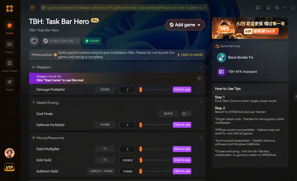Image resolution: width=297 pixels, height=181 pixels.
Task: Open Black Border Fix service icon
Action: [221, 57]
